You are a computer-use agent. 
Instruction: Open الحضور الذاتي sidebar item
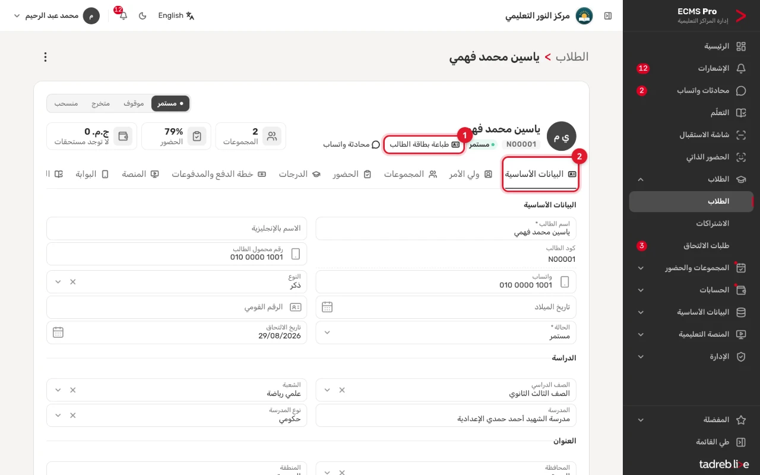click(691, 157)
